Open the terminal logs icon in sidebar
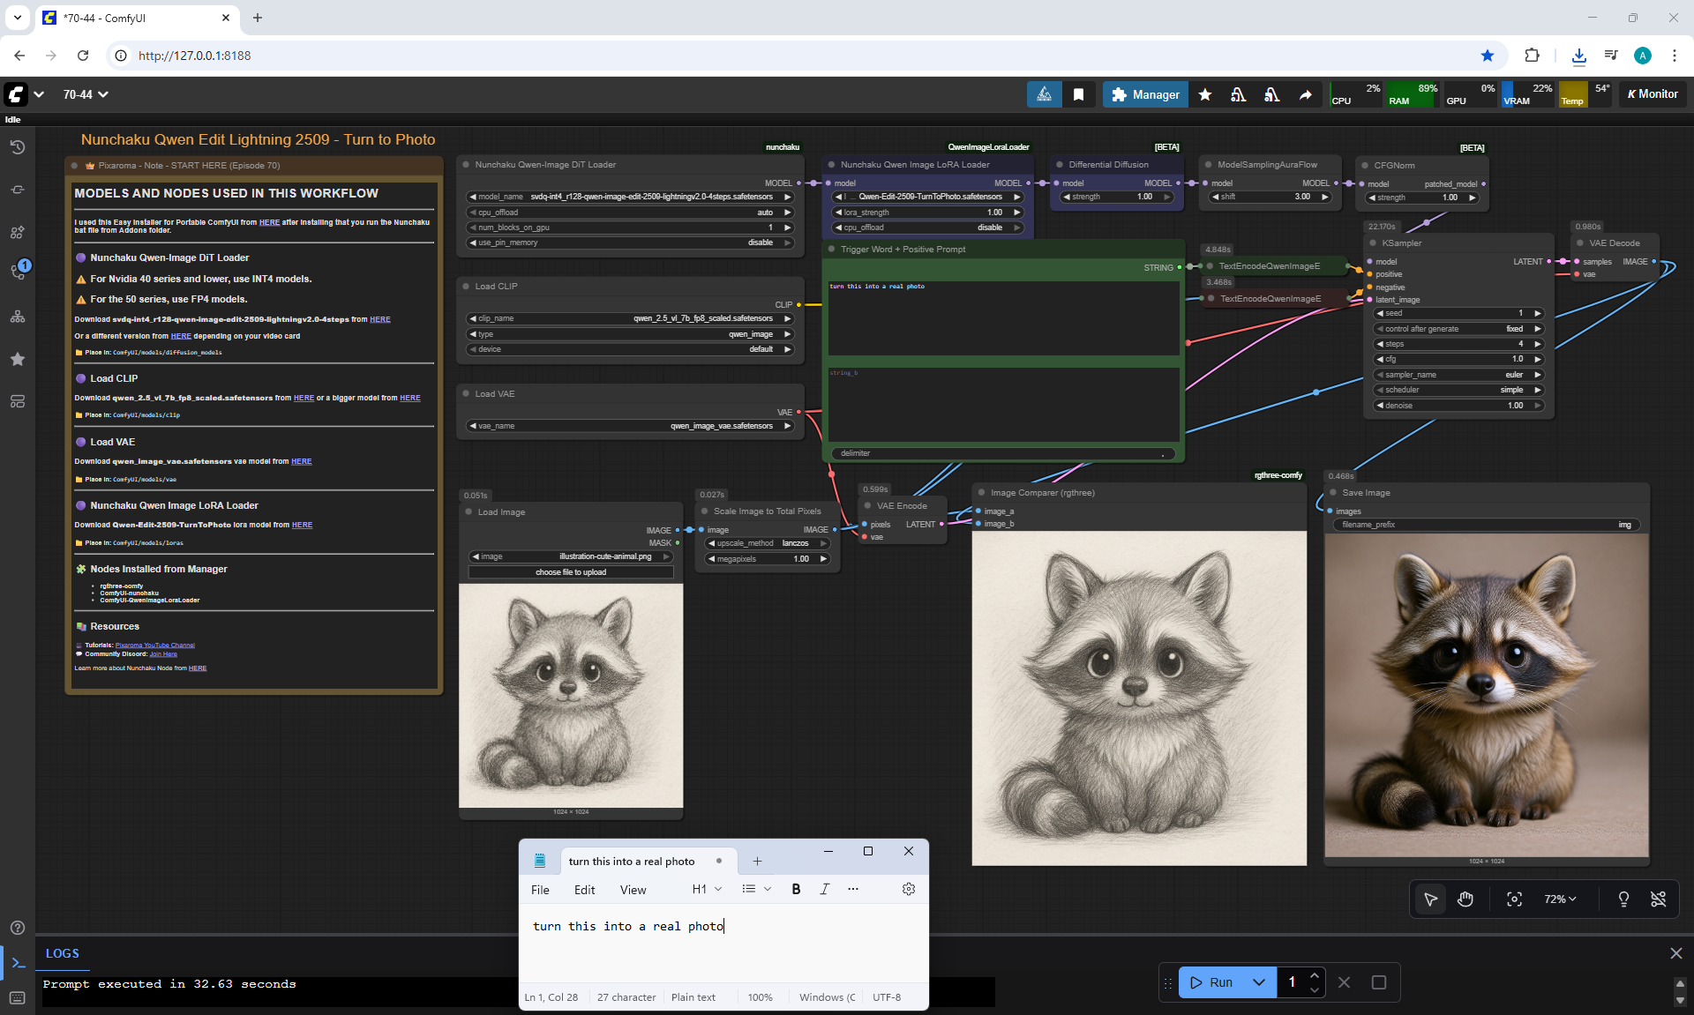The image size is (1694, 1015). point(18,962)
